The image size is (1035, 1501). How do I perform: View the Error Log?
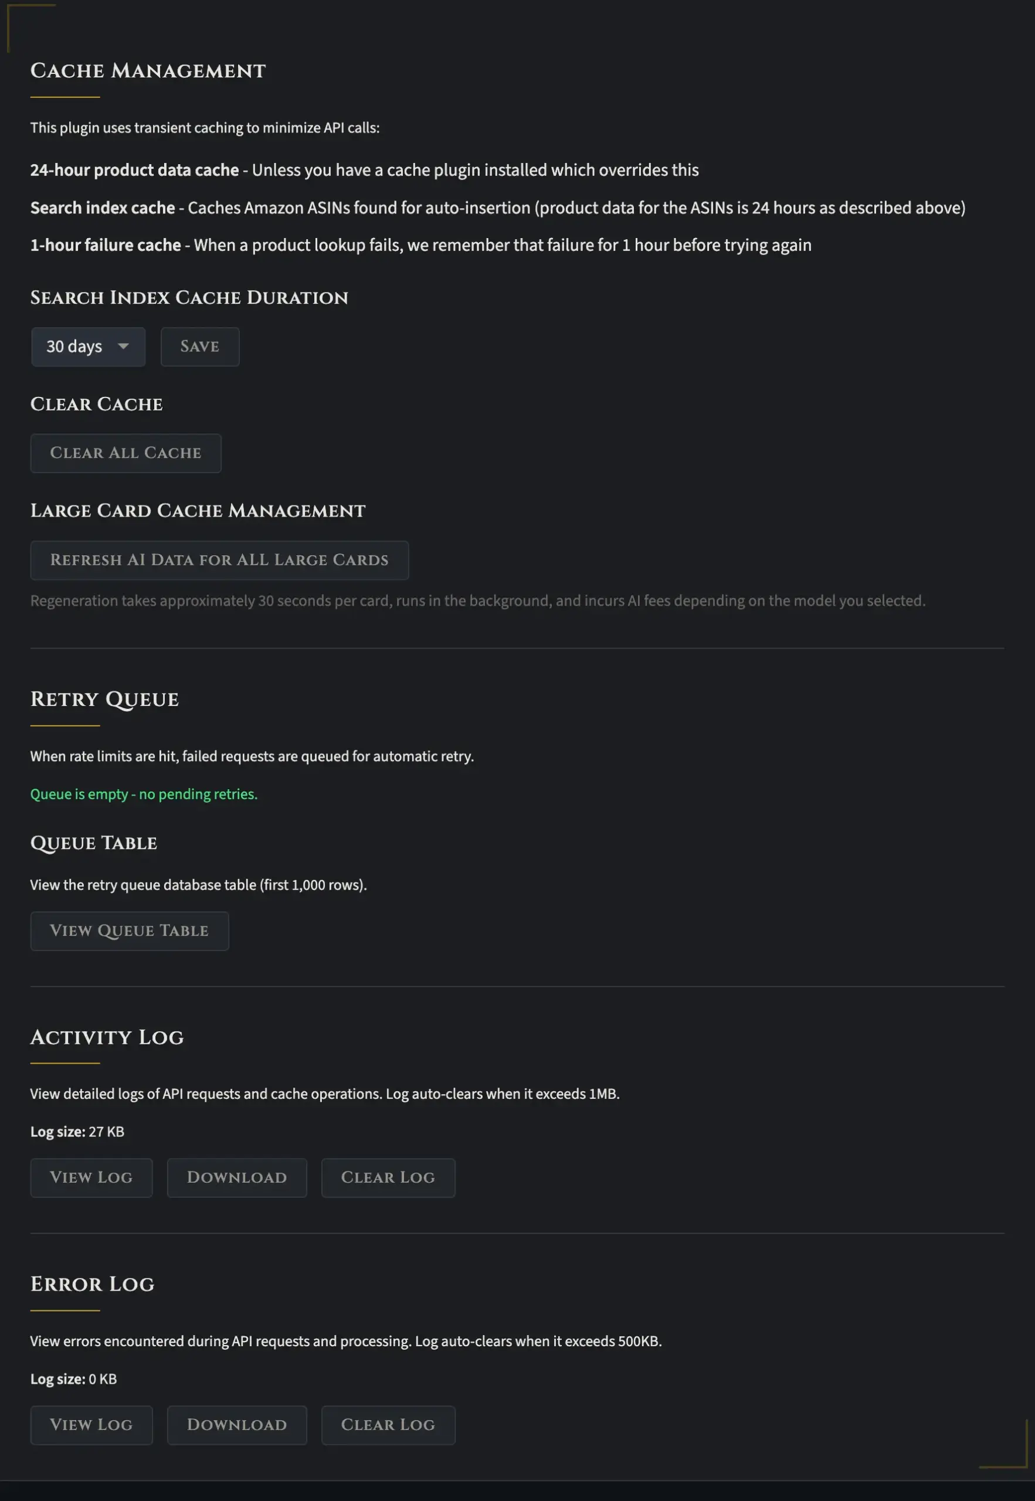(x=91, y=1425)
